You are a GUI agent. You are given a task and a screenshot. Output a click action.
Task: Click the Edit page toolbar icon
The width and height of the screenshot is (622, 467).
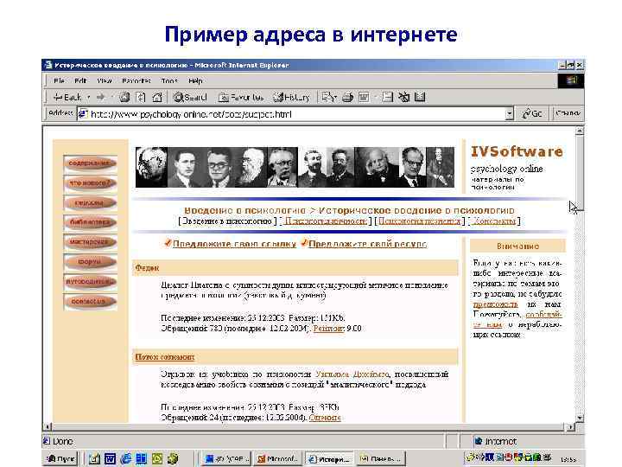[x=364, y=97]
